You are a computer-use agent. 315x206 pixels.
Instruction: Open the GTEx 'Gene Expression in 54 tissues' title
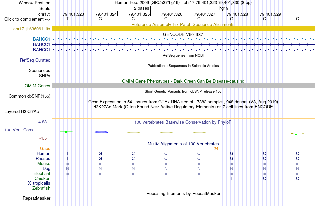coord(183,102)
